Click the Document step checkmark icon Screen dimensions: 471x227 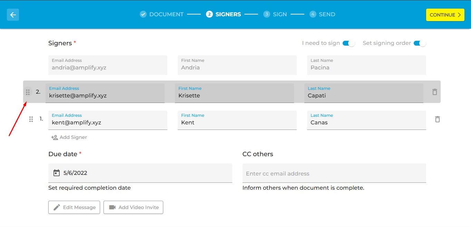pos(143,14)
